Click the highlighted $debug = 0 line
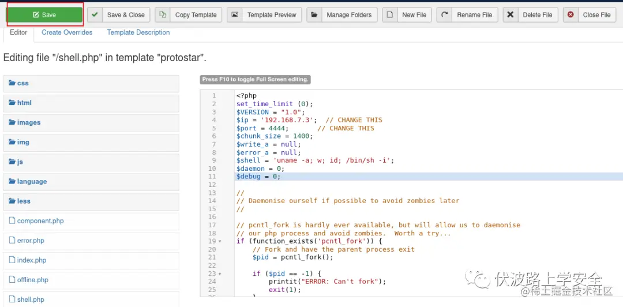Image resolution: width=623 pixels, height=307 pixels. 429,177
